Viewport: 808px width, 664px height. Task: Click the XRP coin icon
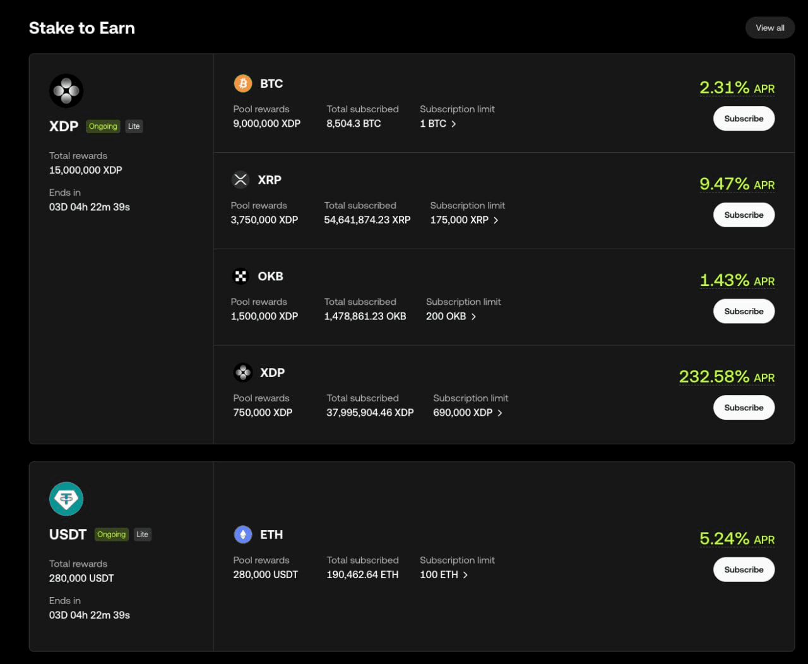click(241, 180)
